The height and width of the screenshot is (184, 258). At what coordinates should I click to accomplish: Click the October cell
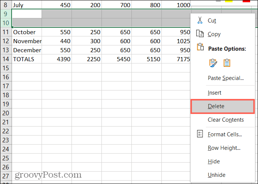[27, 32]
